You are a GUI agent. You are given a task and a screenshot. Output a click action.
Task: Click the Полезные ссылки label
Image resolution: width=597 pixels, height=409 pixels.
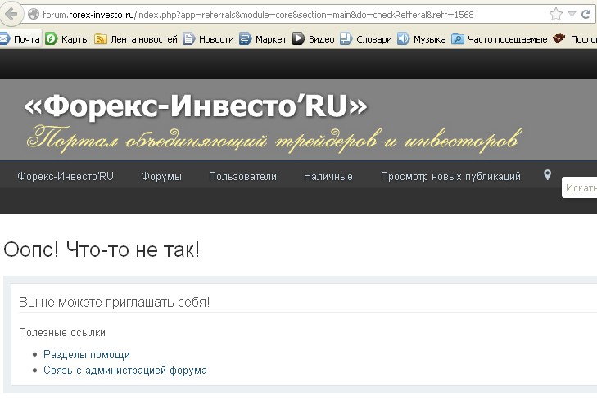coord(62,333)
